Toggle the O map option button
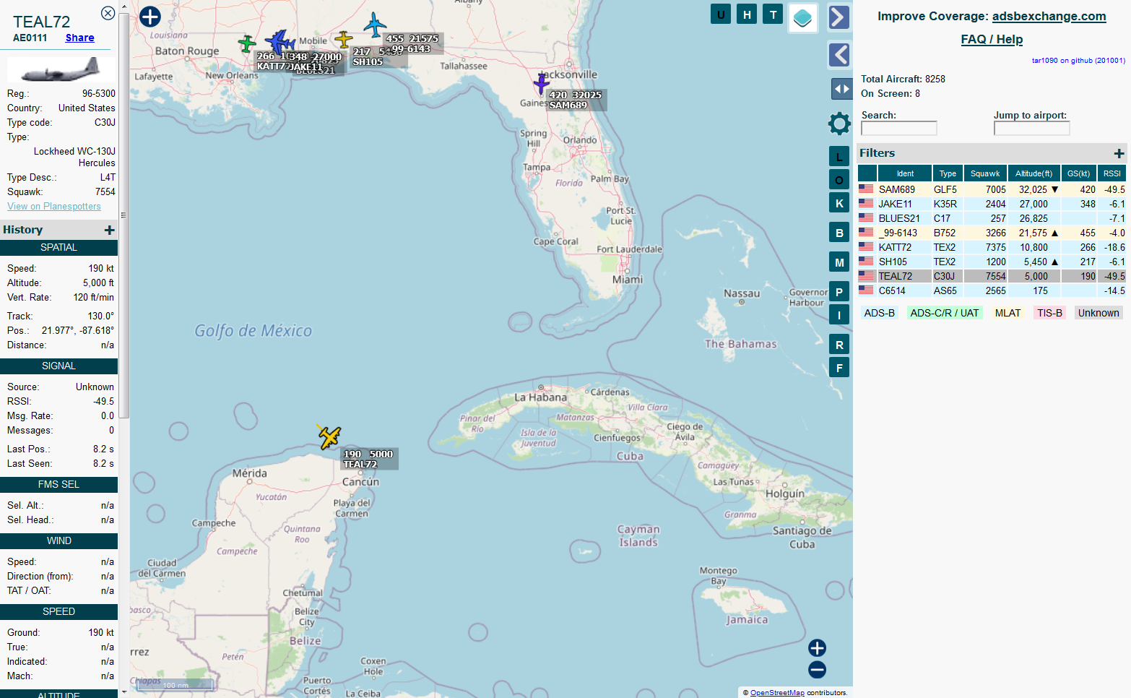Image resolution: width=1131 pixels, height=698 pixels. (x=839, y=180)
